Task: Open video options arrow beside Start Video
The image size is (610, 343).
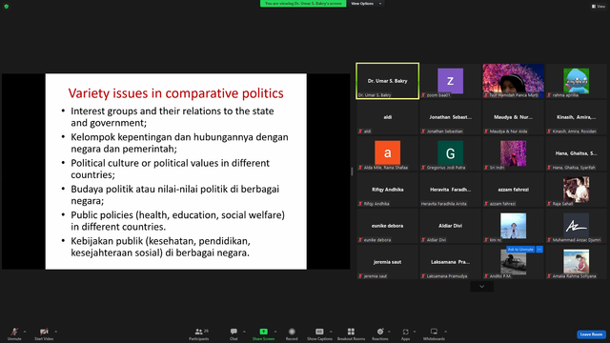Action: tap(56, 332)
